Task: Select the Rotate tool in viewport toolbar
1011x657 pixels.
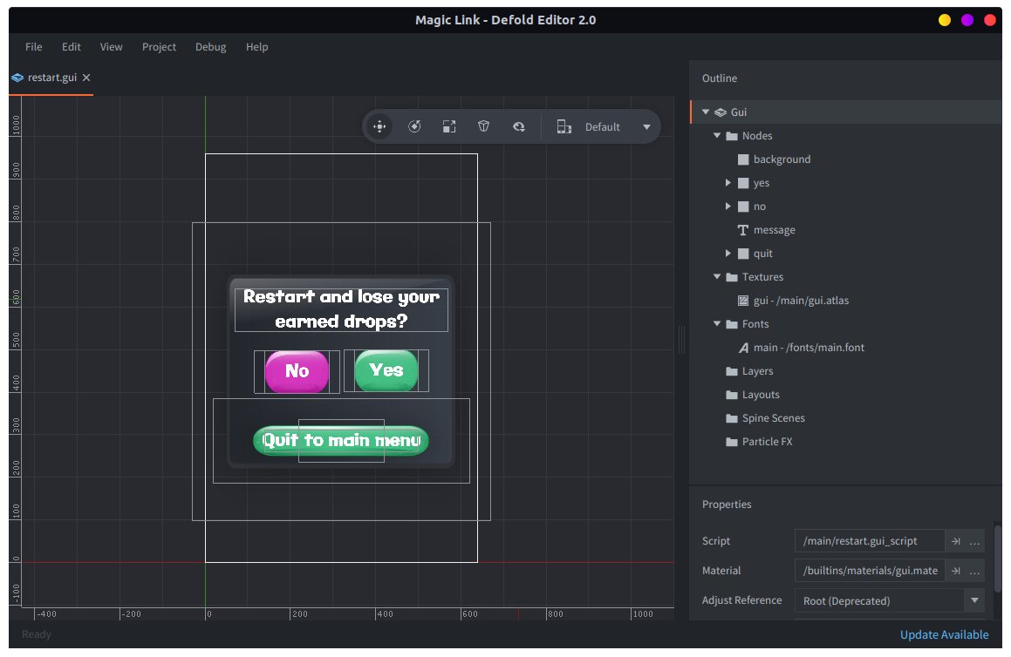Action: click(x=414, y=127)
